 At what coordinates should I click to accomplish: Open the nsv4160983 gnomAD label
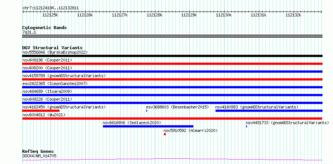[257, 107]
